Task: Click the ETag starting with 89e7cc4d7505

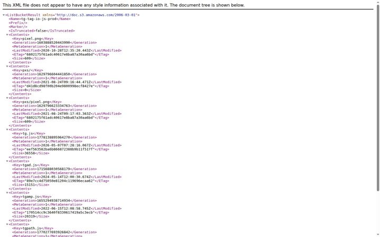Action: [60, 181]
